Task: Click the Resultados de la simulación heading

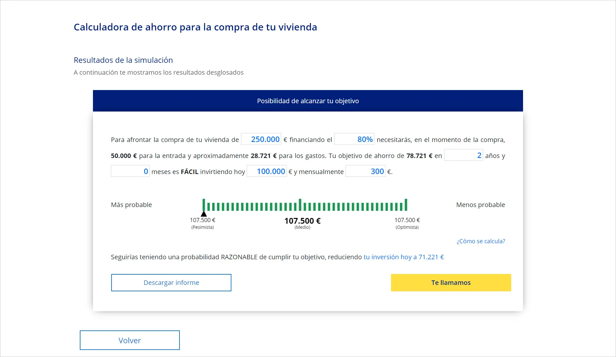Action: (123, 60)
